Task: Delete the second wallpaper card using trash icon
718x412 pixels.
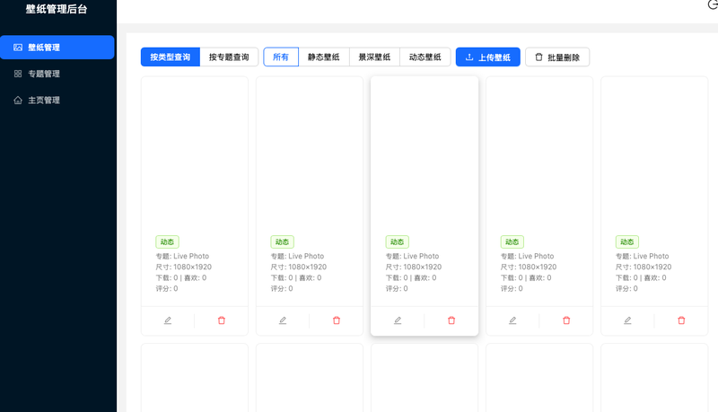Action: [337, 320]
